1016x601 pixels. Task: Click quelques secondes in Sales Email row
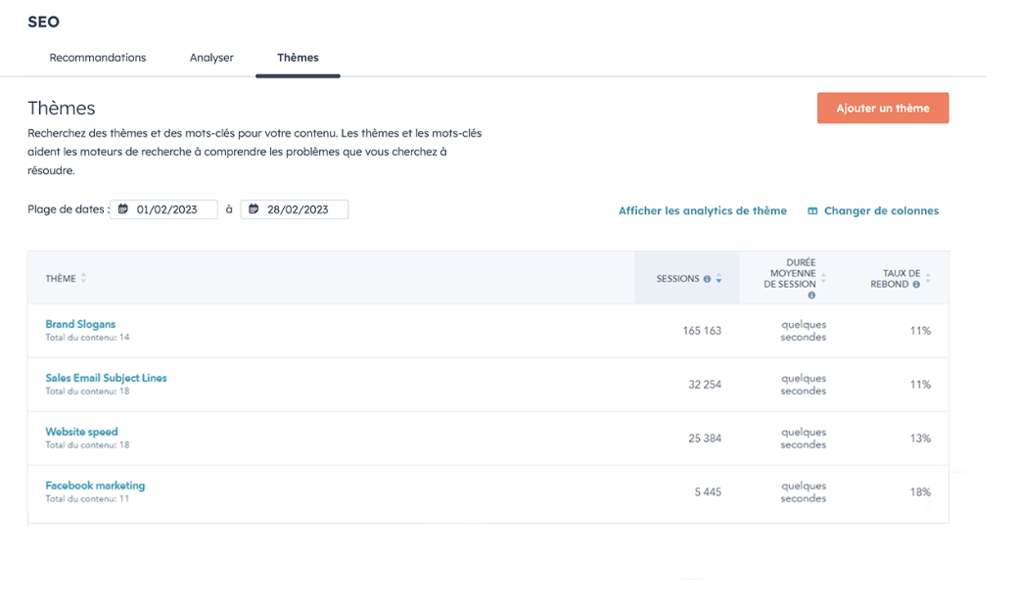(x=804, y=385)
